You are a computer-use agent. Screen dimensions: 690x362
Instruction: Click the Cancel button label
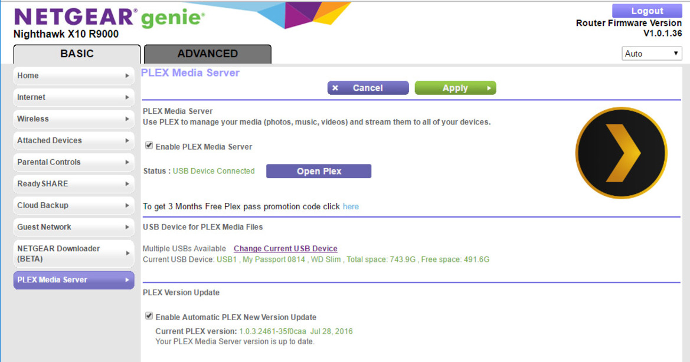coord(368,88)
